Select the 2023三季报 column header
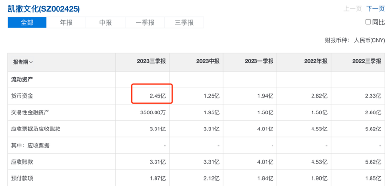Image resolution: width=390 pixels, height=186 pixels. (x=151, y=62)
